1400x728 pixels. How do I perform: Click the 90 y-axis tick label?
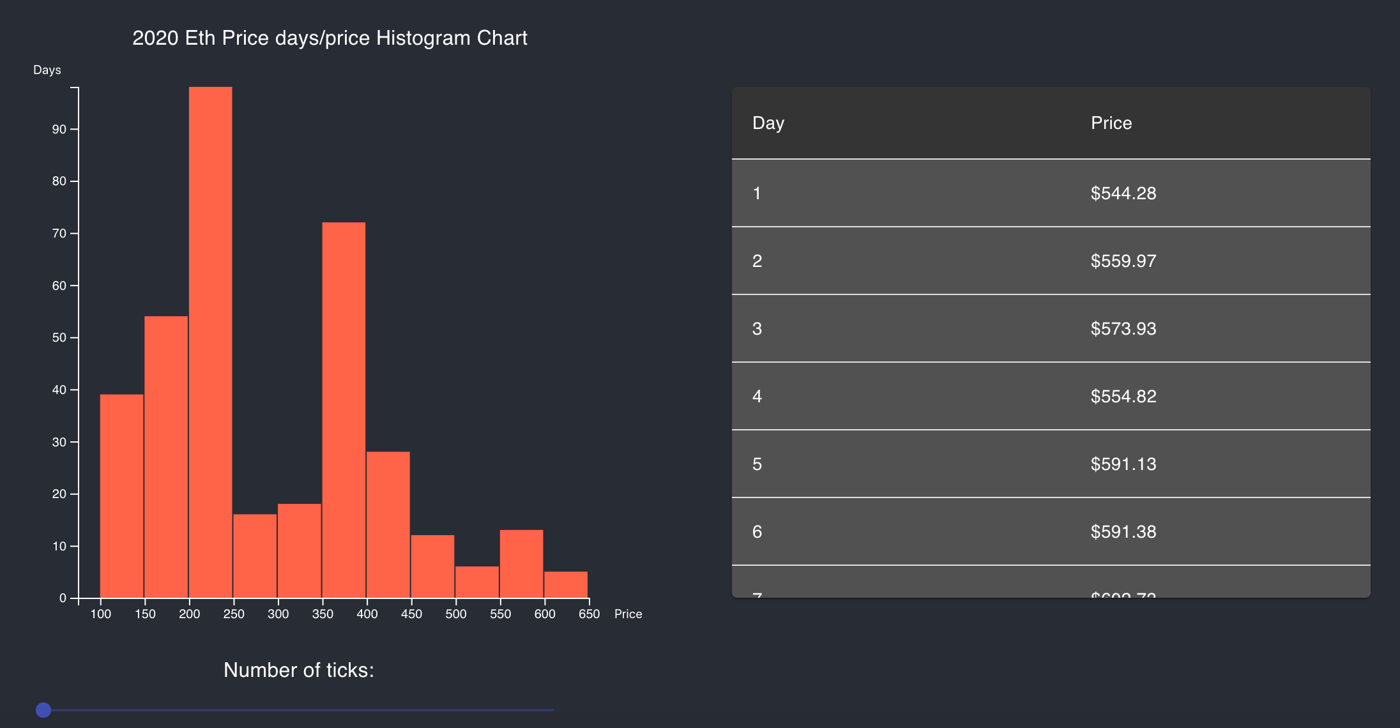59,129
